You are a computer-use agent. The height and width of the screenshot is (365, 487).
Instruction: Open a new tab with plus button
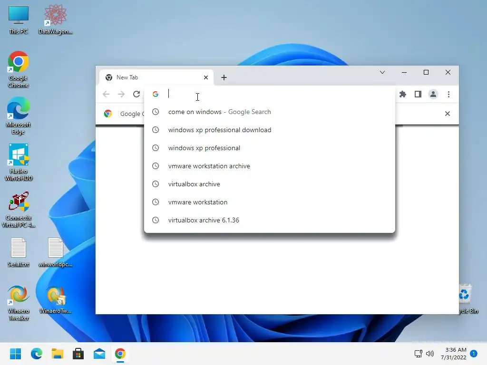(224, 77)
